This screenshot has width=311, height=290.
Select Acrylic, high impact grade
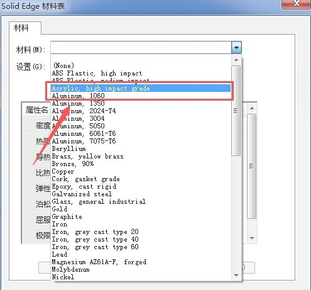pyautogui.click(x=141, y=88)
